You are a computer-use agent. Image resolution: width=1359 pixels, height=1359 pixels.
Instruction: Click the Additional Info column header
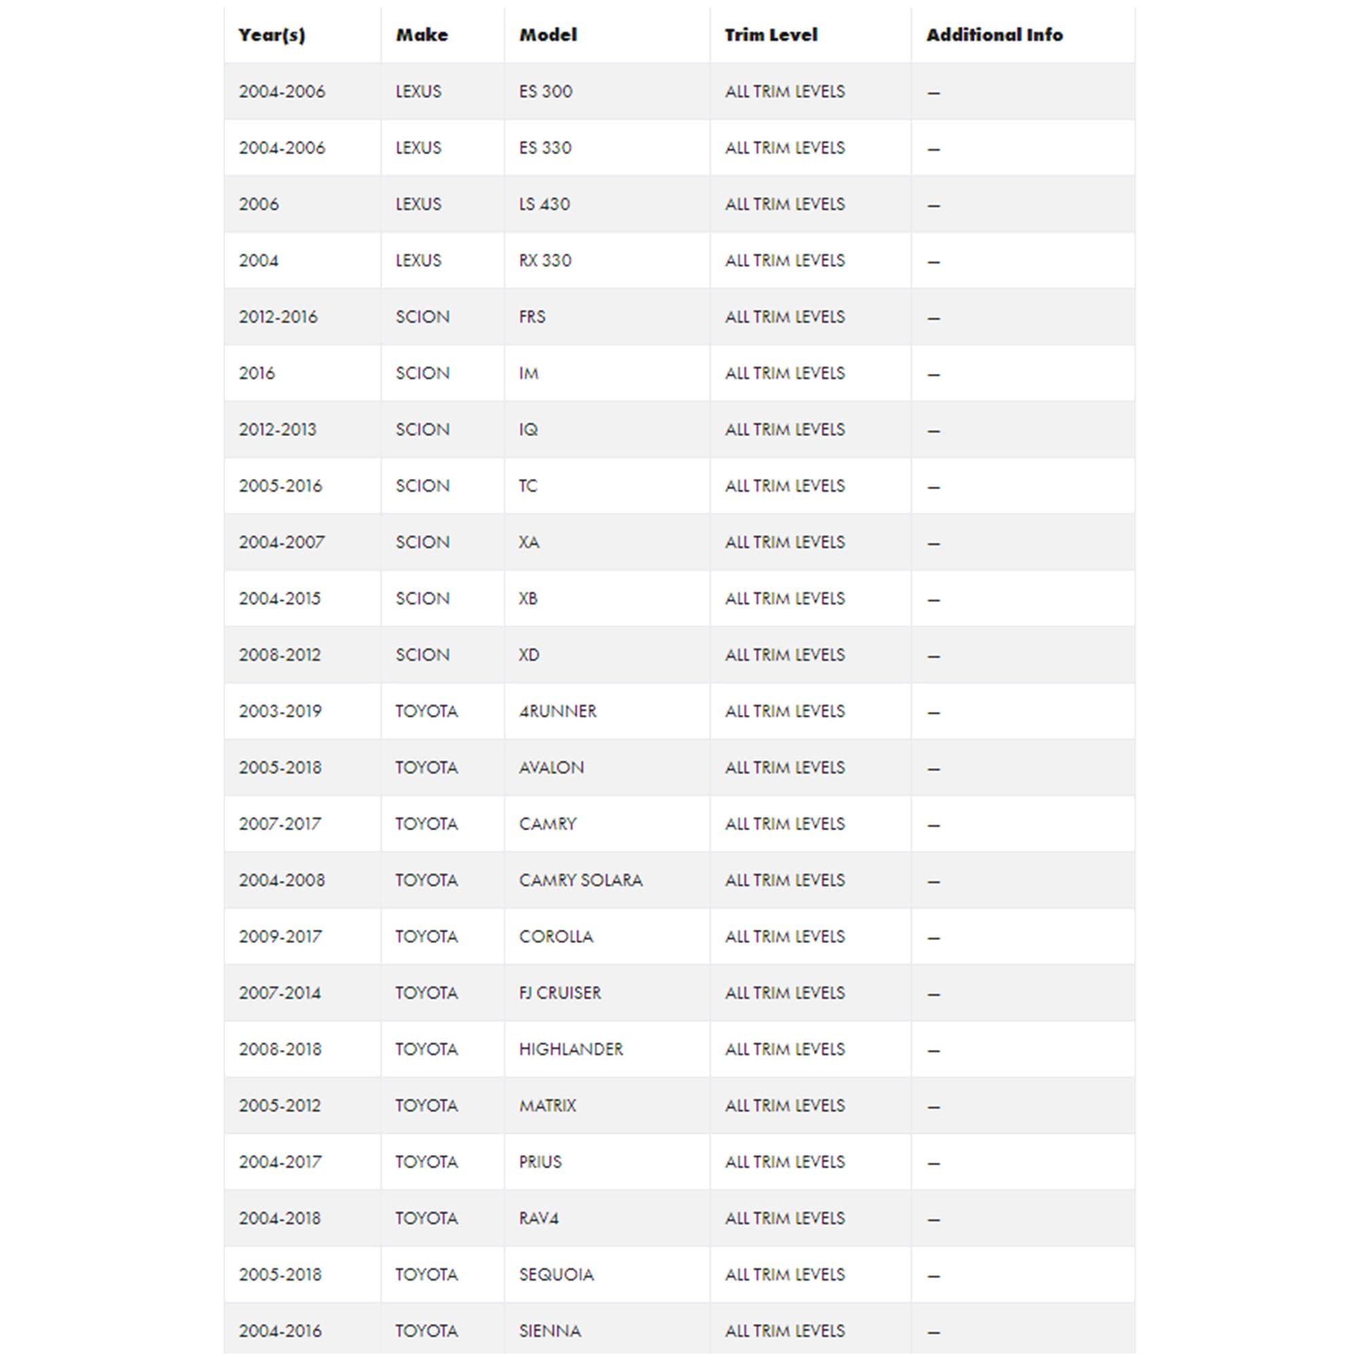point(994,35)
